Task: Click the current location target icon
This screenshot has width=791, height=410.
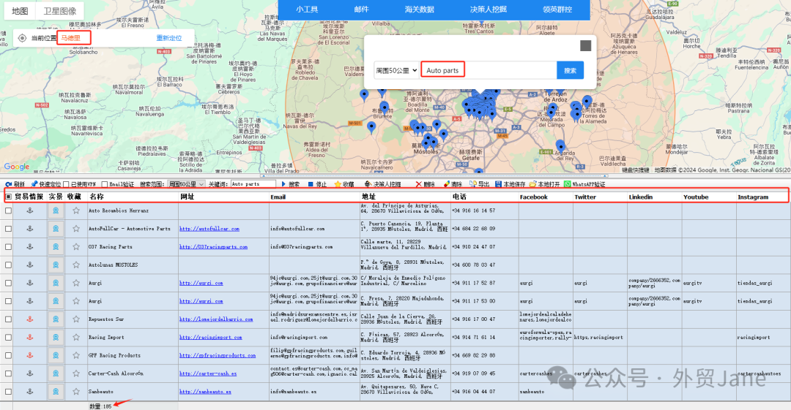Action: (x=22, y=38)
